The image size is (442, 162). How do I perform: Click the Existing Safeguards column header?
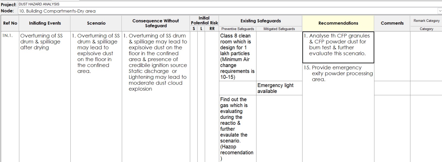(x=261, y=21)
